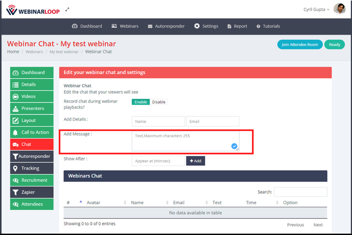352x235 pixels.
Task: Click the Search input field
Action: click(x=301, y=192)
